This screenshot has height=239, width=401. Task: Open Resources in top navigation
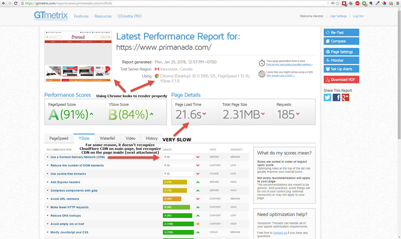coord(103,16)
